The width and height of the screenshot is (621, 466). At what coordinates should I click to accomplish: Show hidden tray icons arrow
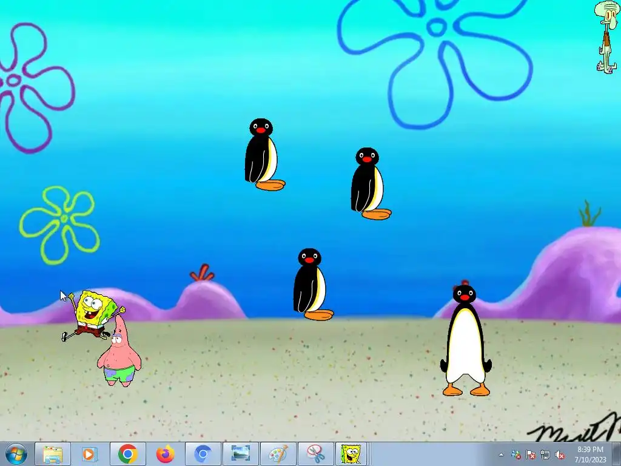[x=501, y=455]
